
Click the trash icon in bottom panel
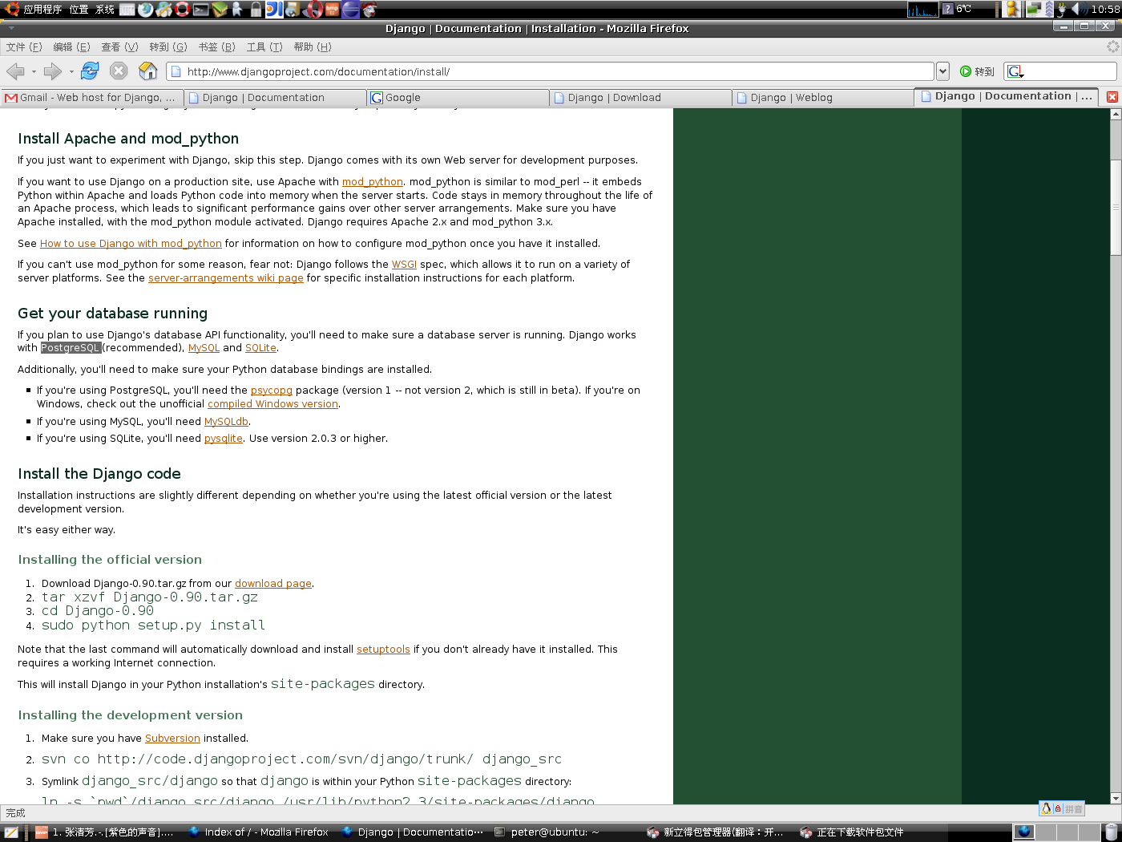tap(1111, 832)
